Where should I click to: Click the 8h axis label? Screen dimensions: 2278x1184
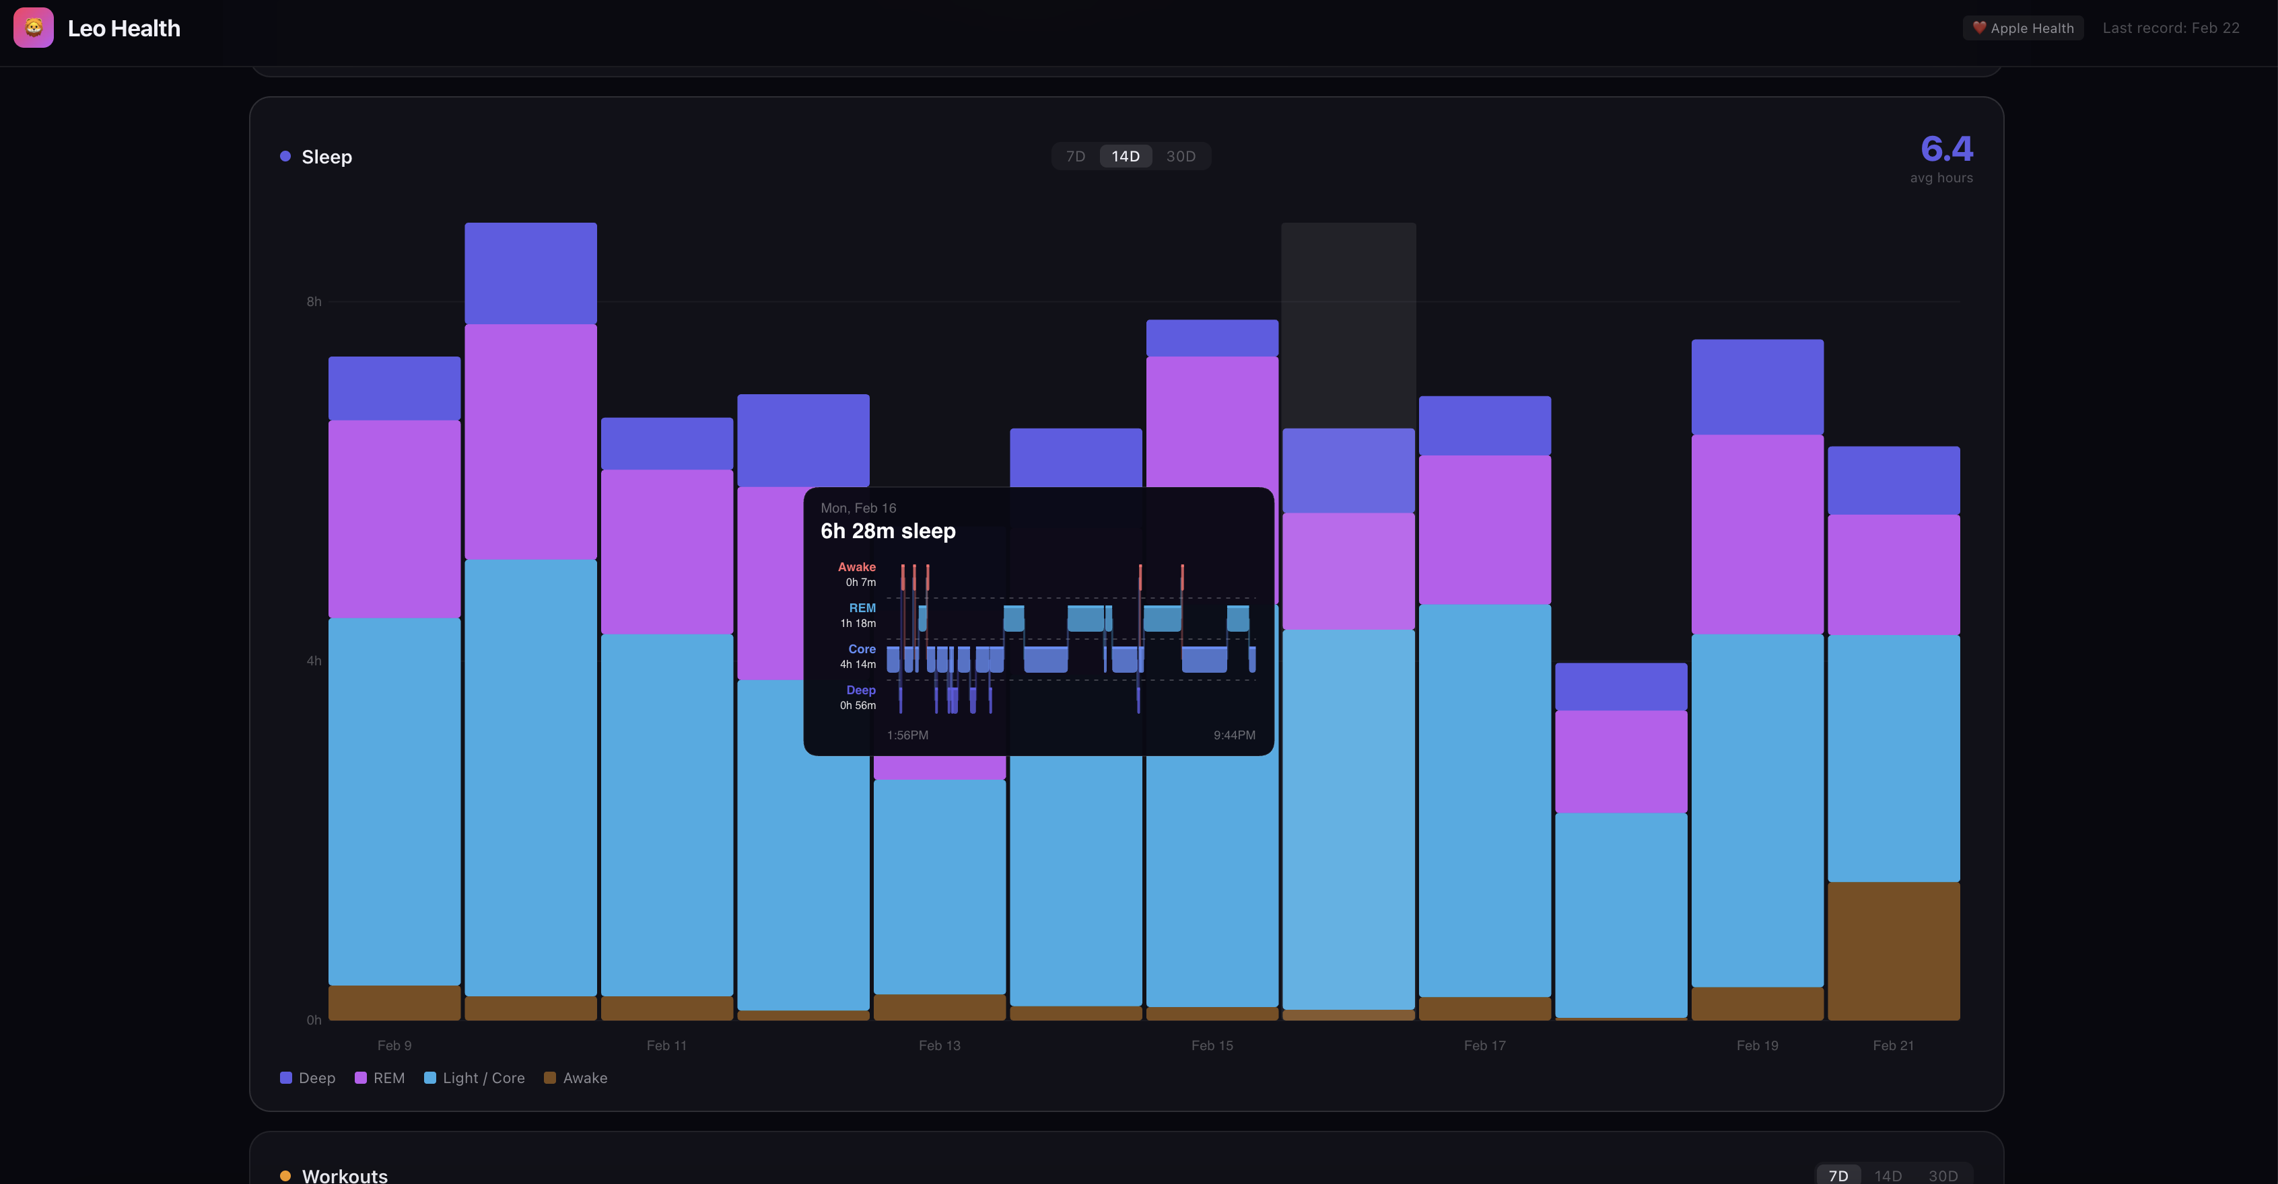pyautogui.click(x=314, y=301)
